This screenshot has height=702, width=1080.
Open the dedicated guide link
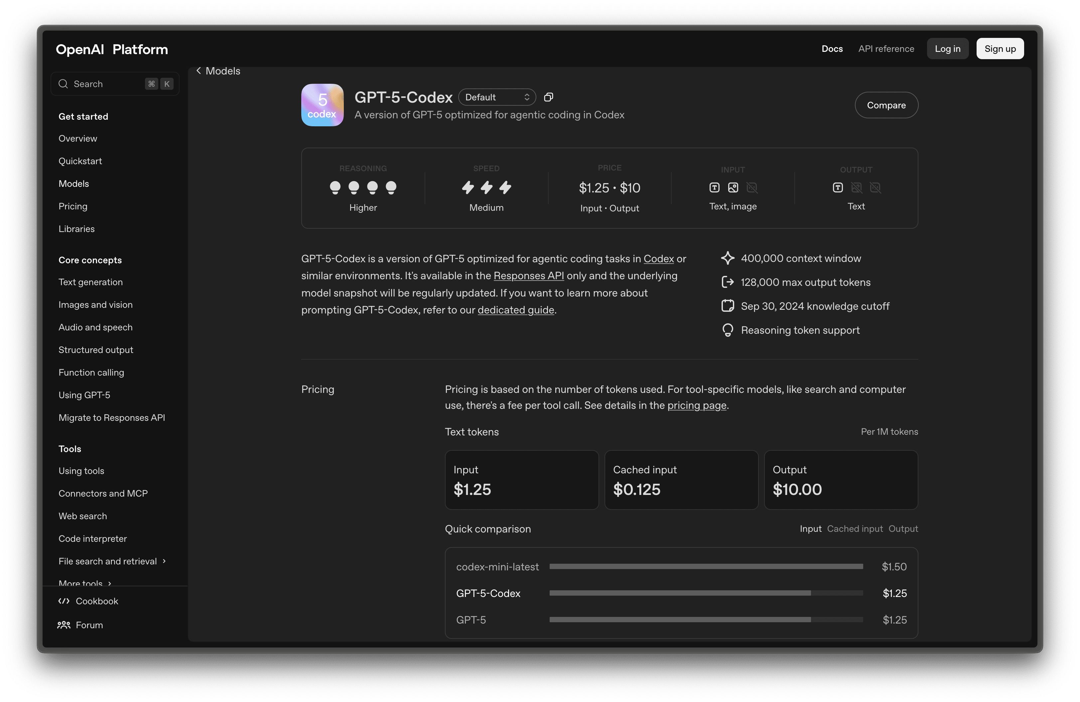tap(515, 310)
